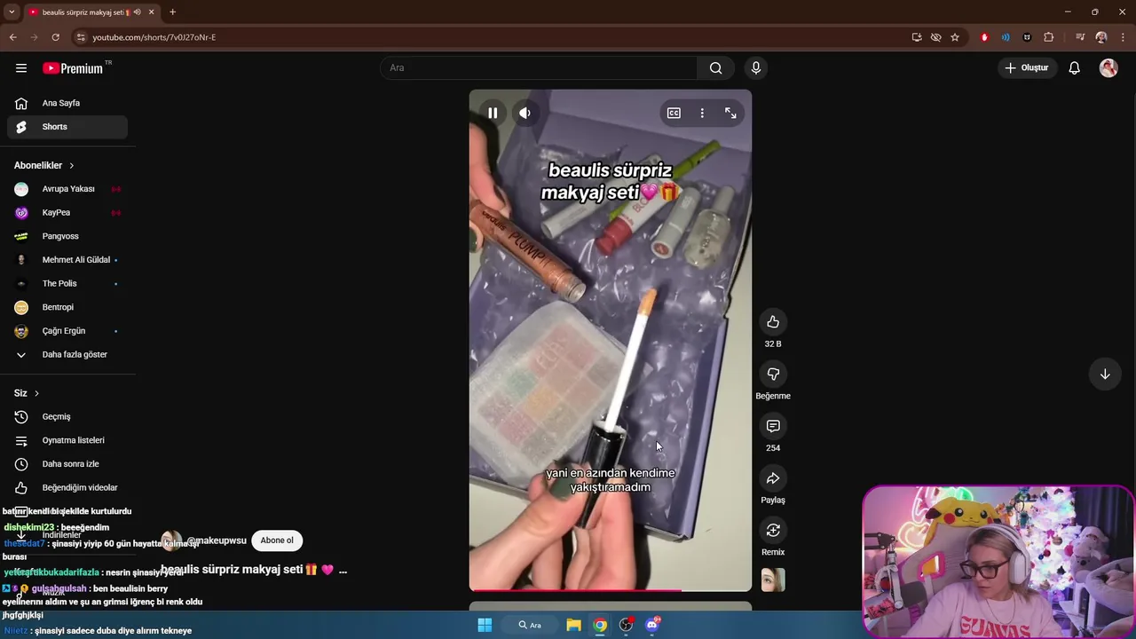Image resolution: width=1136 pixels, height=639 pixels.
Task: Bookmark this page with the star
Action: 955,37
